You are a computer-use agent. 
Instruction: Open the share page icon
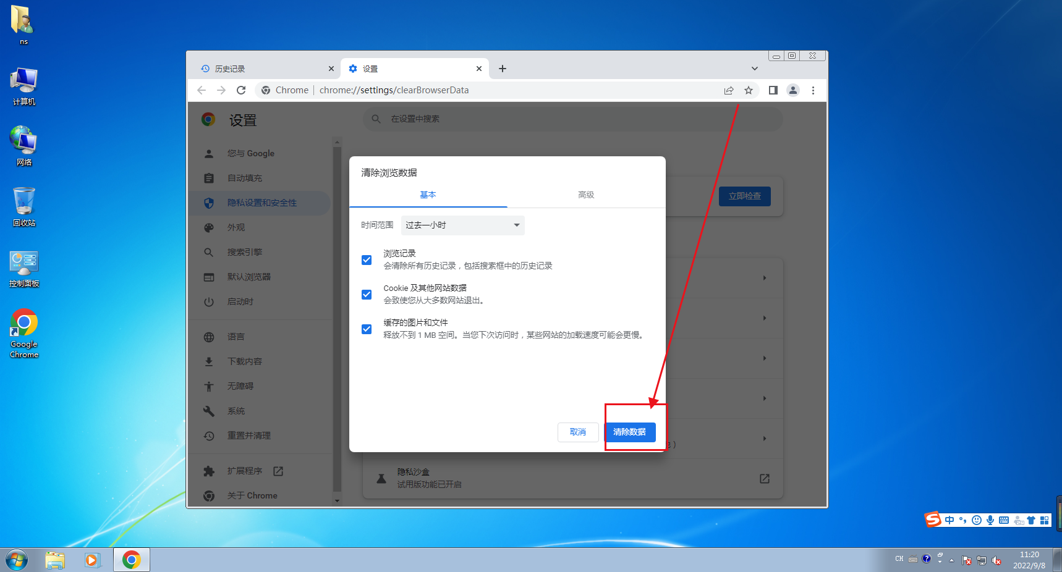pos(729,90)
